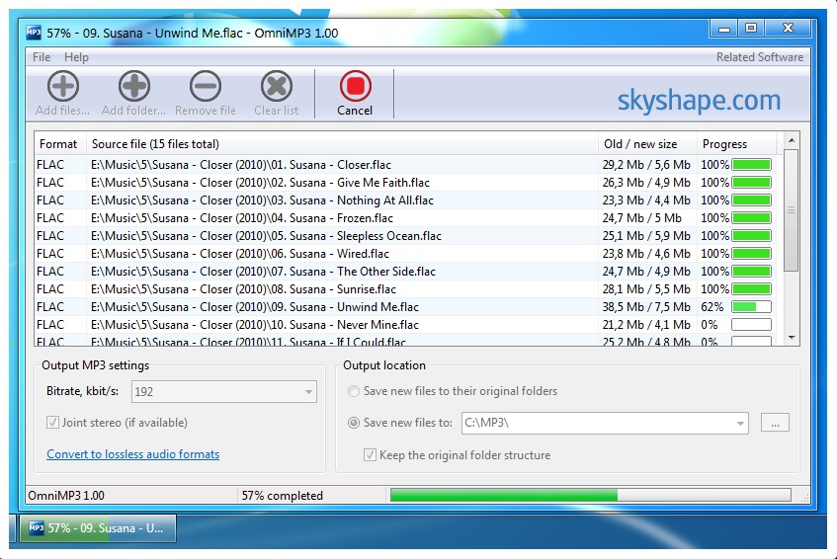The image size is (837, 559).
Task: Select Save new files to their original folders
Action: pos(354,391)
